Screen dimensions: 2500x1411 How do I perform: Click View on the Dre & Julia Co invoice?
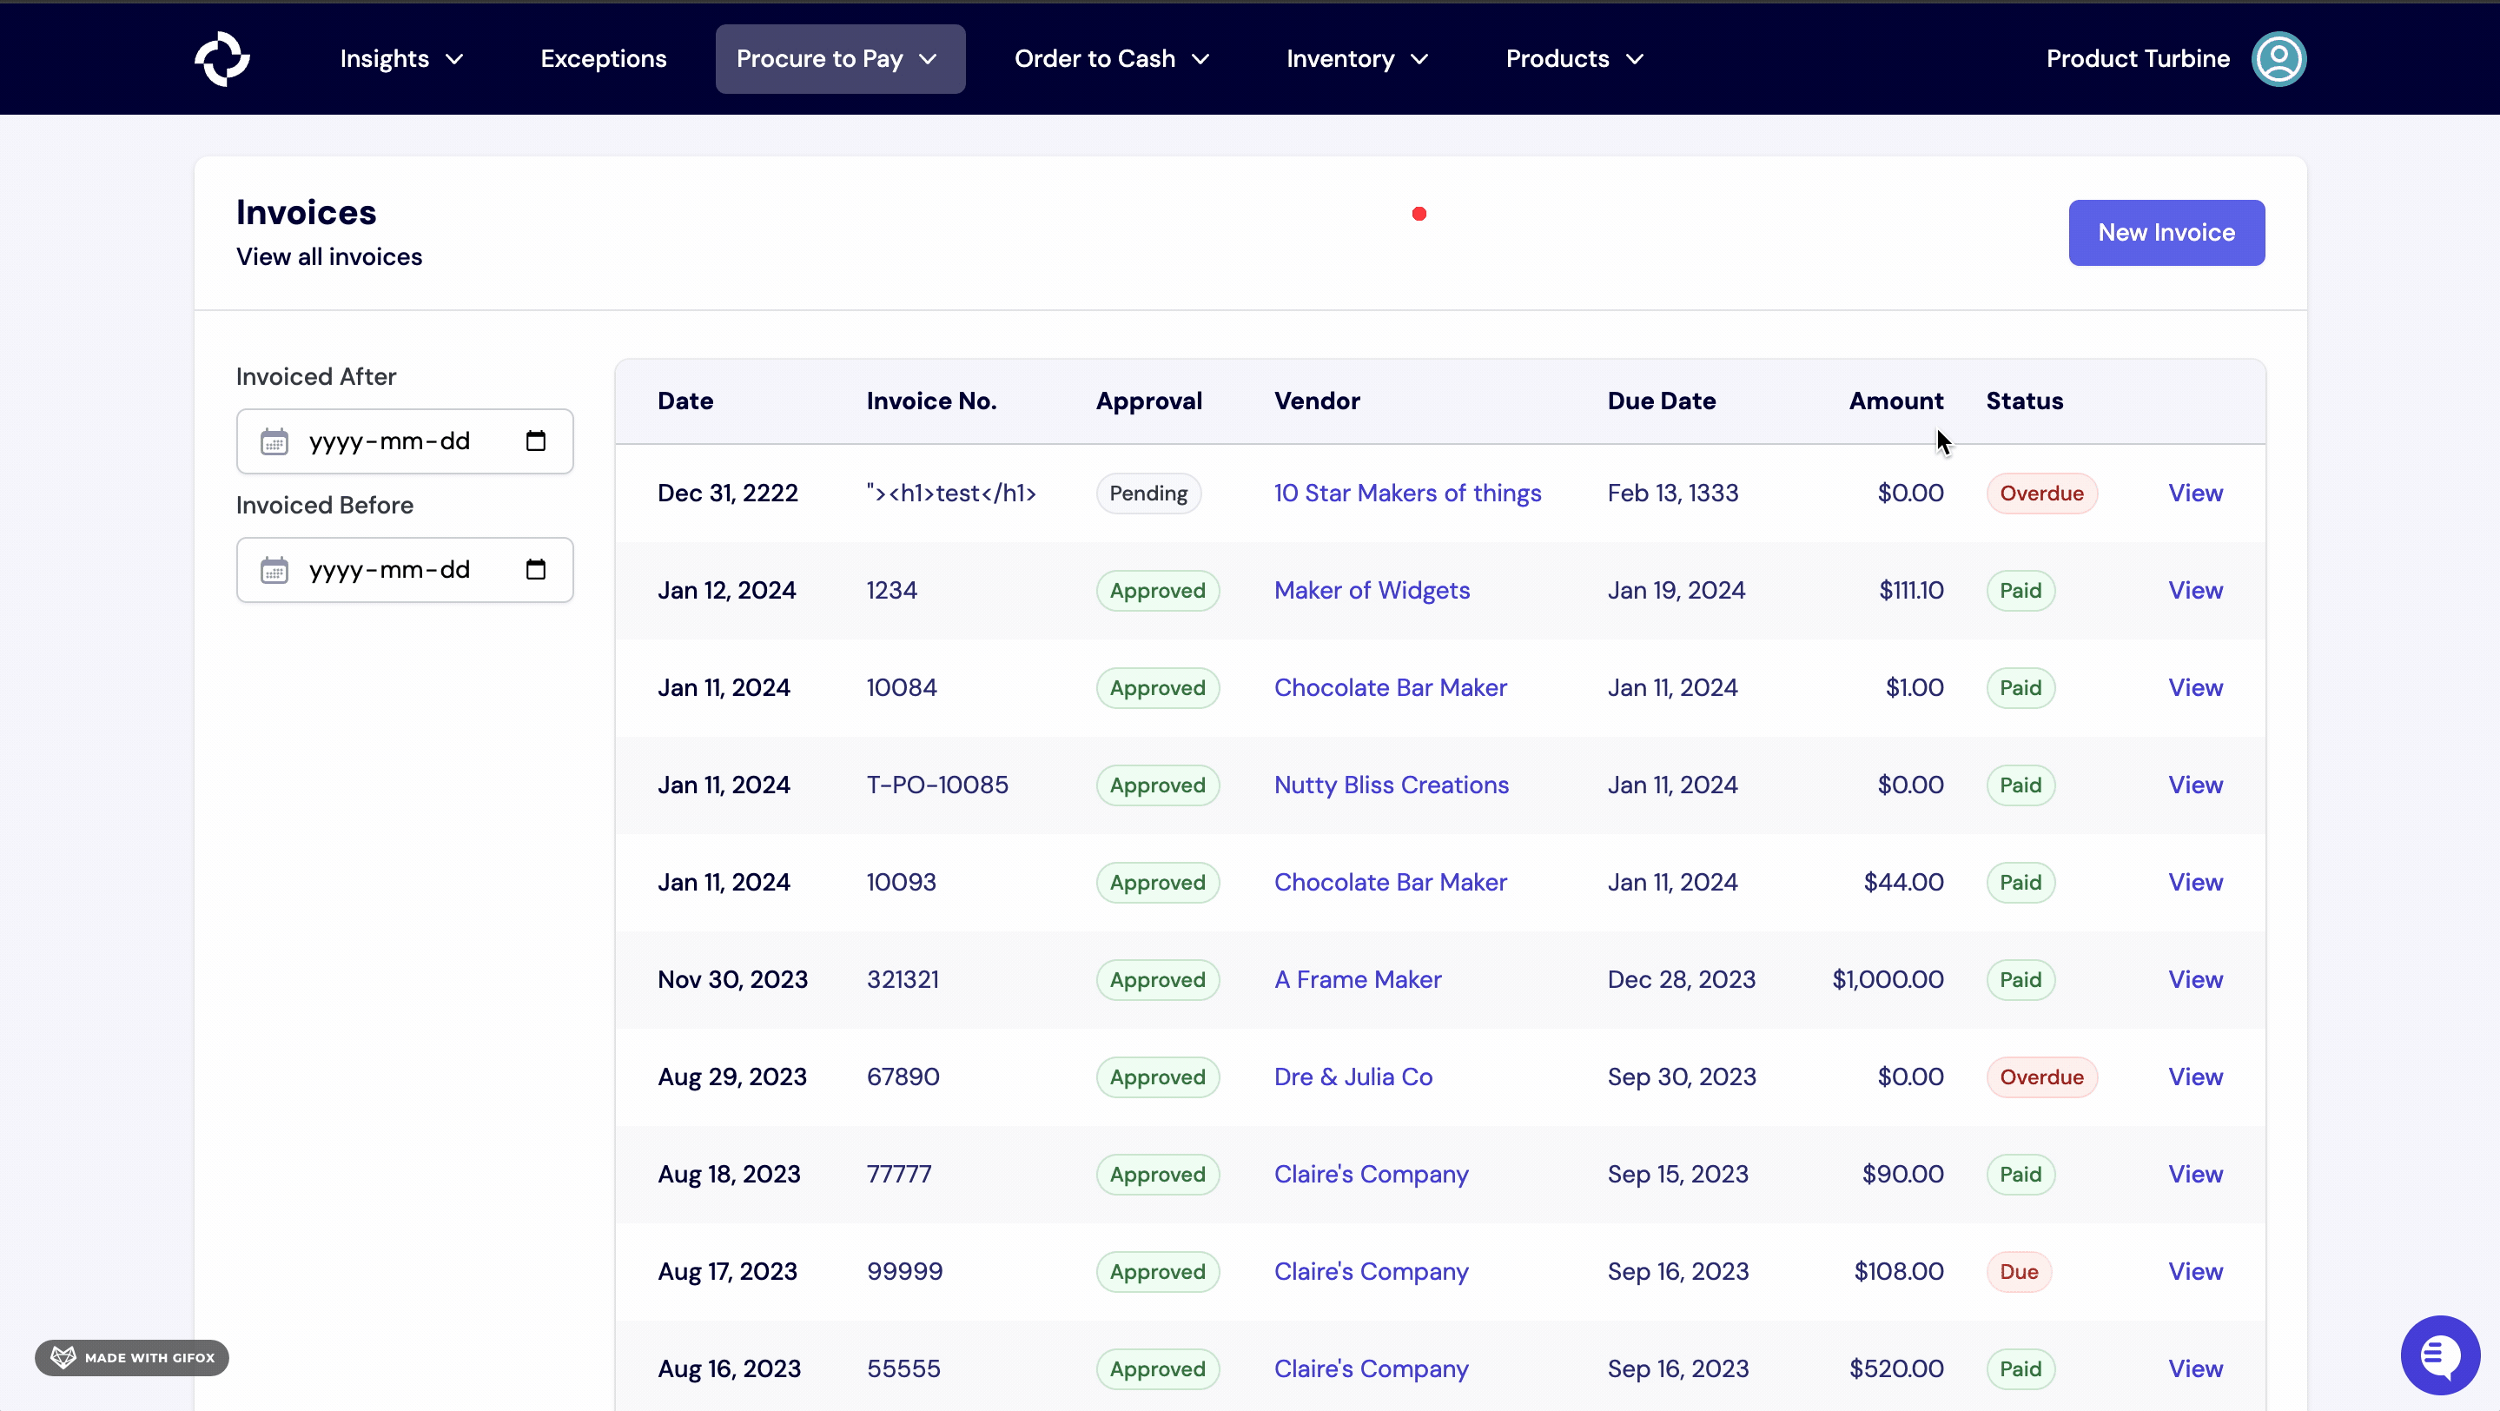coord(2195,1076)
